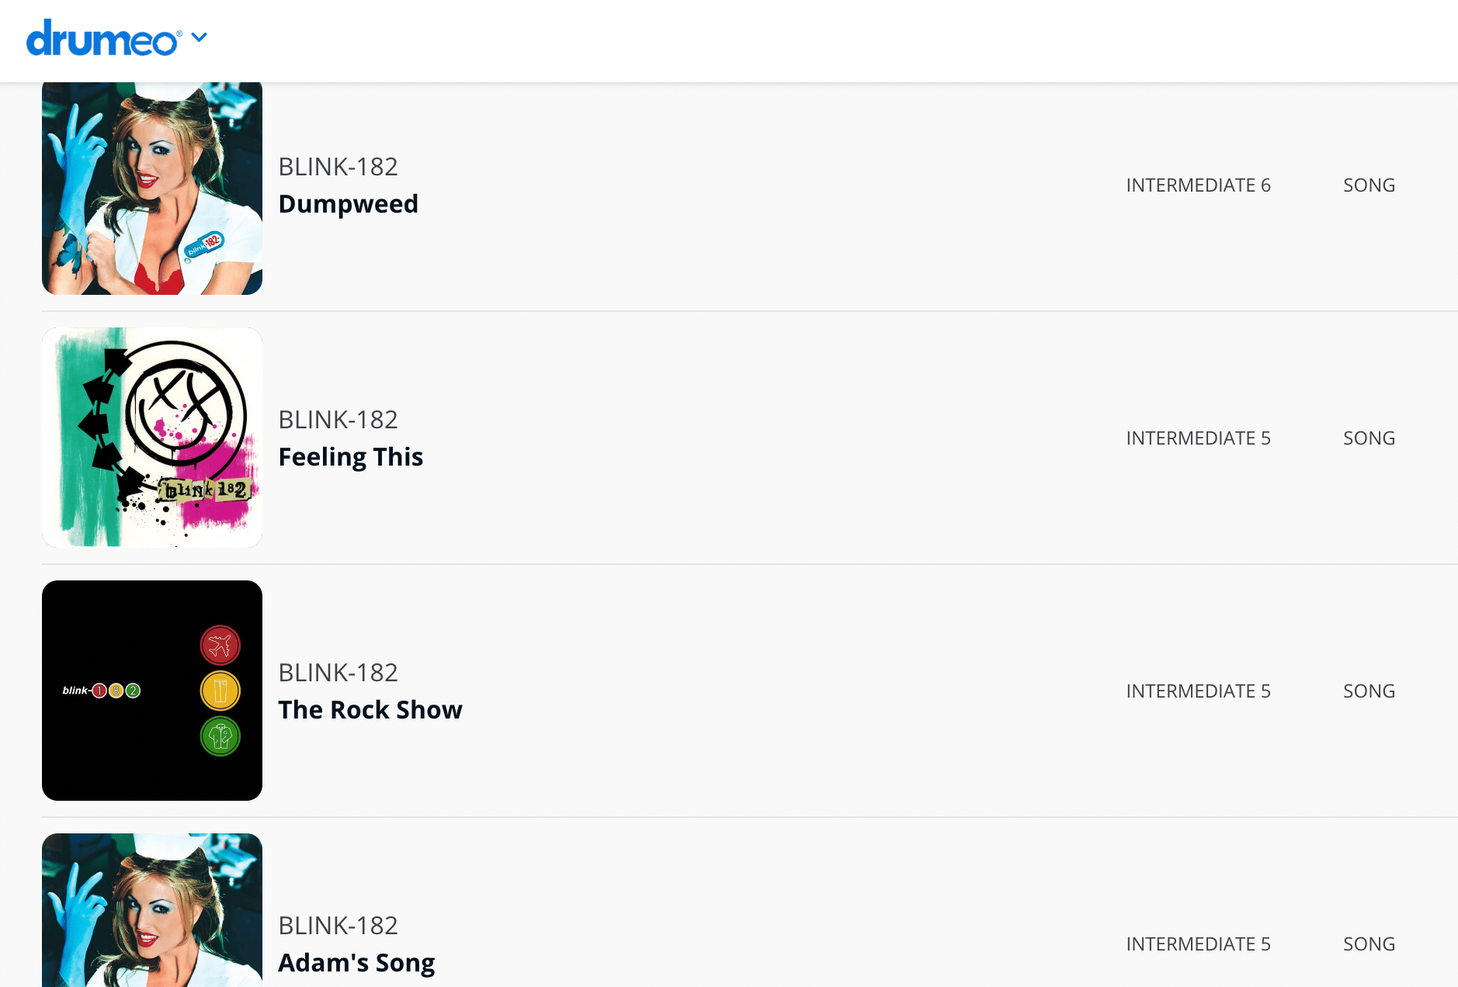
Task: Open the Feeling This album artwork
Action: [152, 438]
